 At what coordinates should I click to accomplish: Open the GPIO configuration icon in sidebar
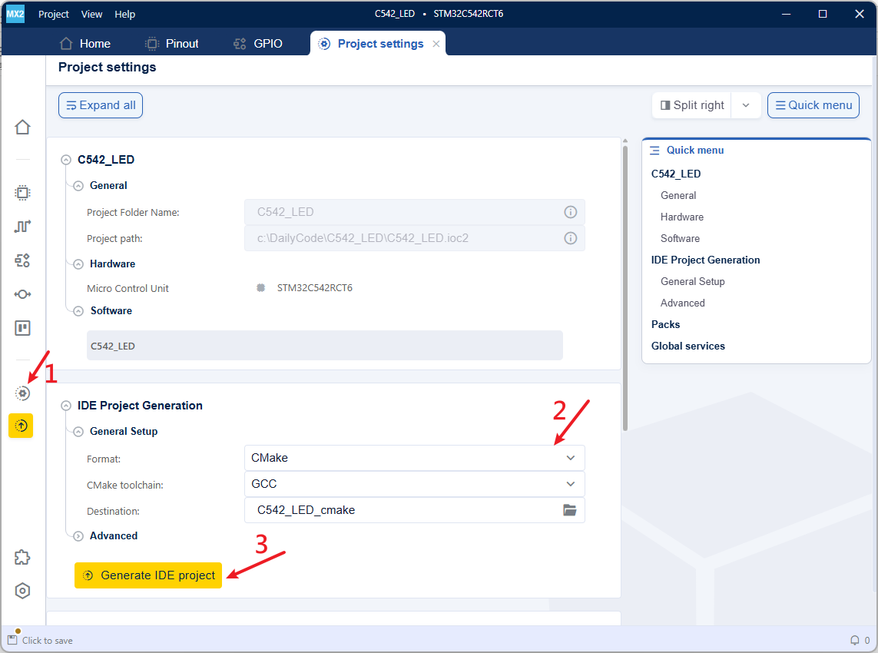point(22,260)
